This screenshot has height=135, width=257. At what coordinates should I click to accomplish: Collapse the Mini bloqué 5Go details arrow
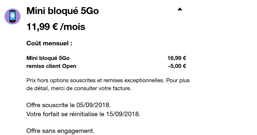(x=180, y=9)
